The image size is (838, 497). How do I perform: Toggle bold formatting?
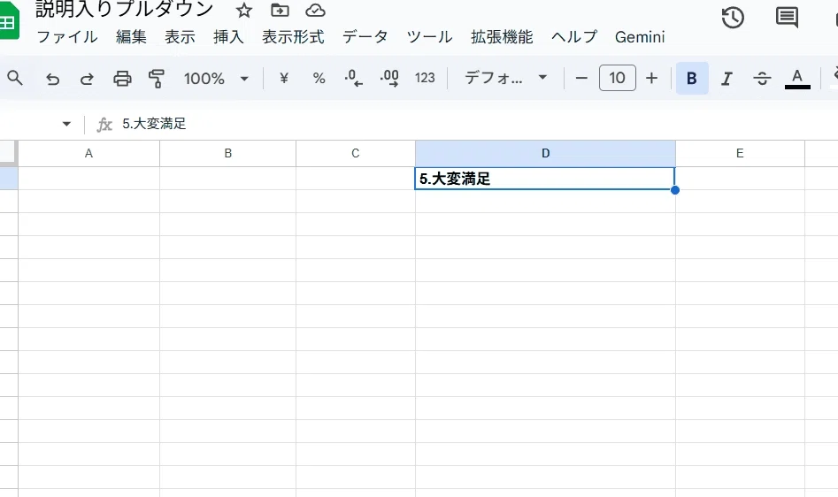coord(692,78)
